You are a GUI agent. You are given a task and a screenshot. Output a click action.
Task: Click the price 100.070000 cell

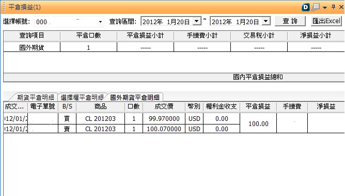tap(164, 129)
